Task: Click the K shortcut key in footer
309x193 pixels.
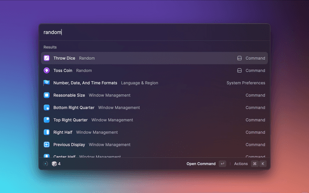Action: [x=263, y=164]
